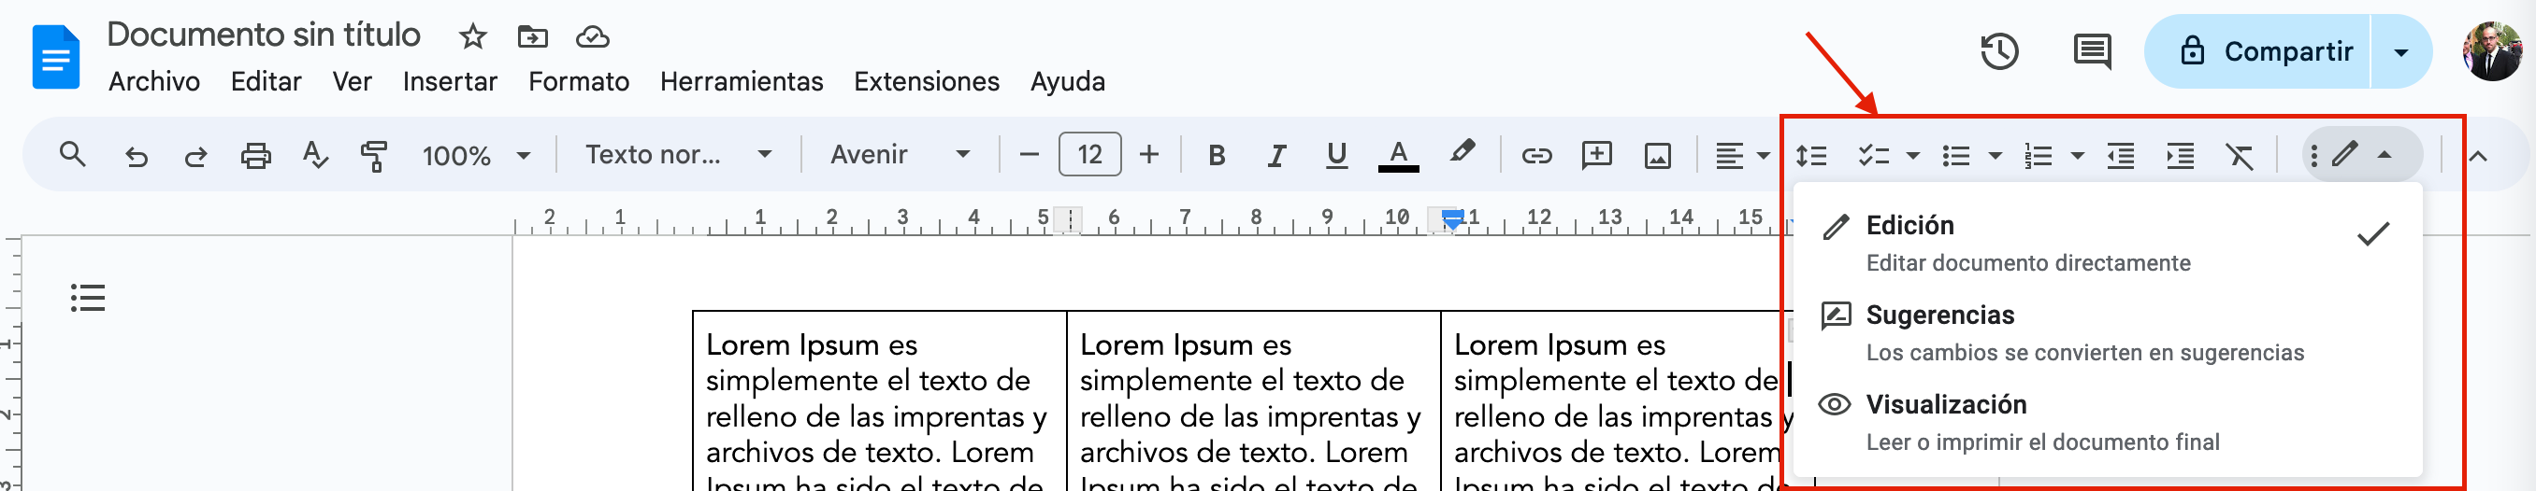Click the insert link icon
2536x491 pixels.
(x=1535, y=155)
